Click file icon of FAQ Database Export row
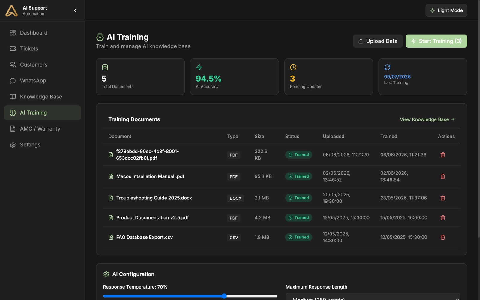This screenshot has height=300, width=480. (111, 237)
